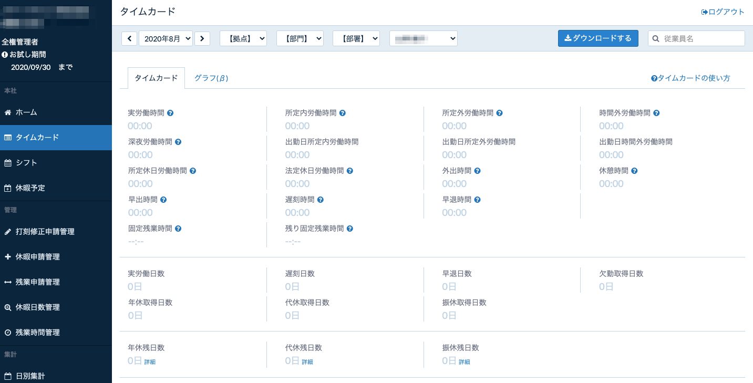Click help icon next to 実労働時間
Screen dimensions: 753x383
[170, 113]
